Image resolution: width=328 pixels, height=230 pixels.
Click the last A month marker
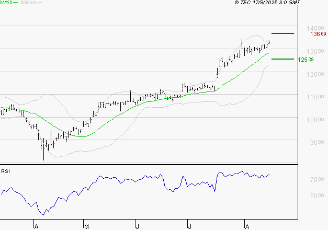(x=247, y=226)
